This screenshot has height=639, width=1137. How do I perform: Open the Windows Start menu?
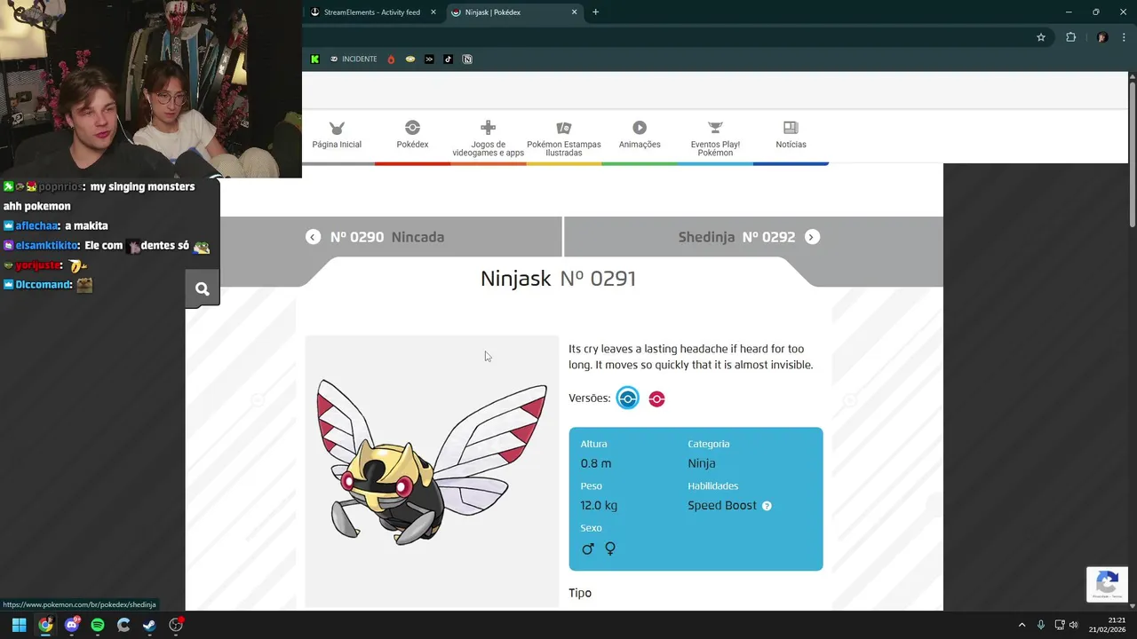tap(19, 625)
